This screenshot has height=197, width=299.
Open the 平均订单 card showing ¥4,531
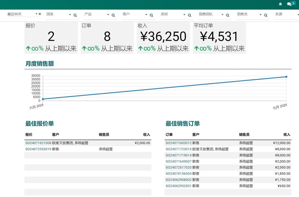click(x=219, y=38)
